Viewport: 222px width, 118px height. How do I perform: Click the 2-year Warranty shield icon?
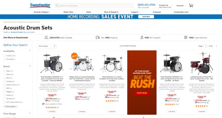pos(186,37)
